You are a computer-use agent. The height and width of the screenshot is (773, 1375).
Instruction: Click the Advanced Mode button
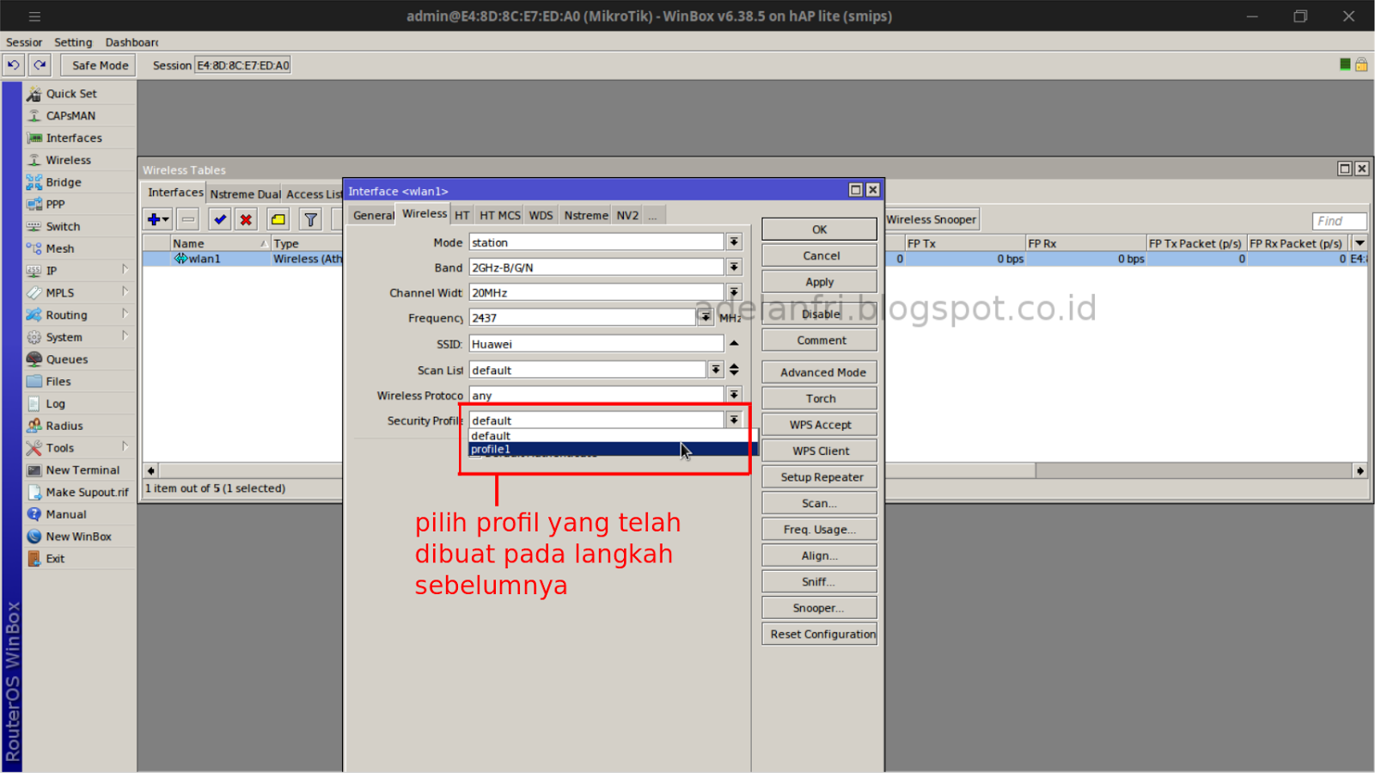click(819, 372)
